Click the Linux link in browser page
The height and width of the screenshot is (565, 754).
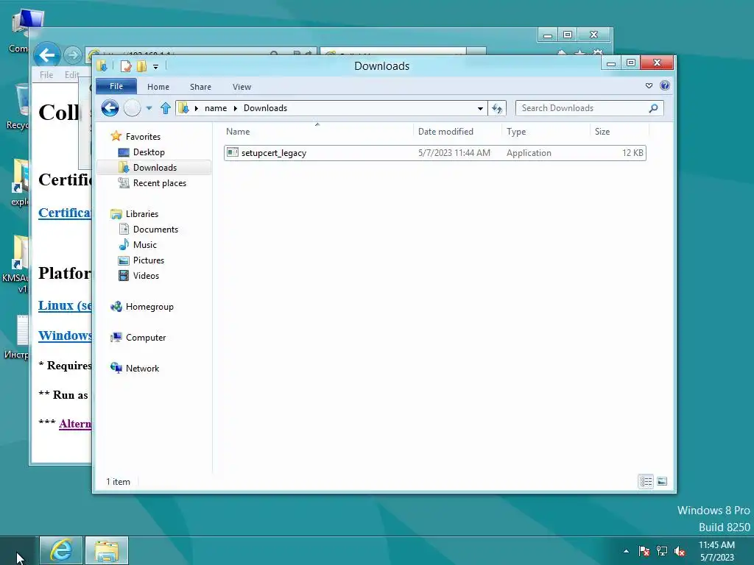65,305
